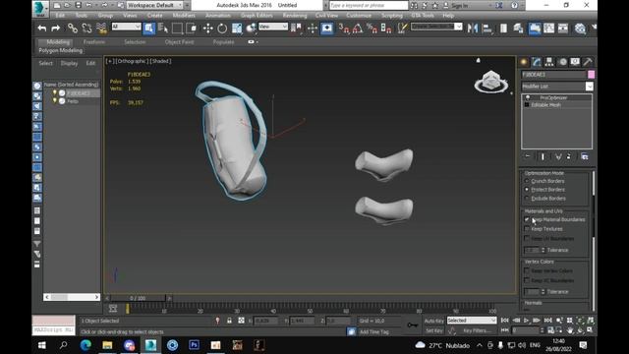629x354 pixels.
Task: Open the Modify command panel tab
Action: click(x=537, y=62)
